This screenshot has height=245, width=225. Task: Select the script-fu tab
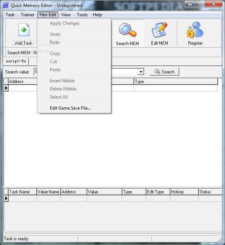pyautogui.click(x=16, y=61)
